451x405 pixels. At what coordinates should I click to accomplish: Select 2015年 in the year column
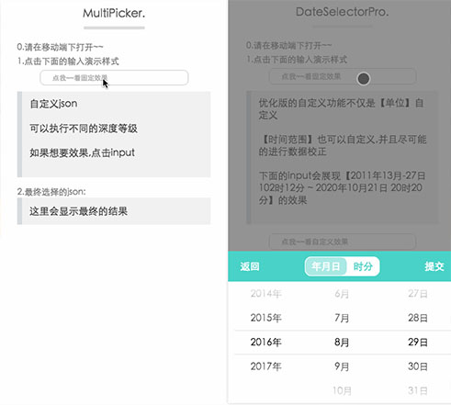click(x=265, y=318)
